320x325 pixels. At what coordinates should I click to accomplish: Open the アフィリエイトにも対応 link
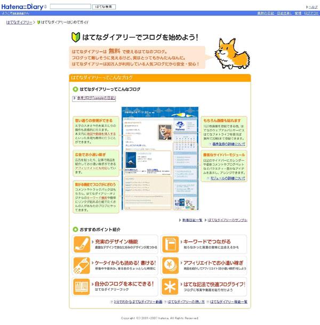[91, 168]
